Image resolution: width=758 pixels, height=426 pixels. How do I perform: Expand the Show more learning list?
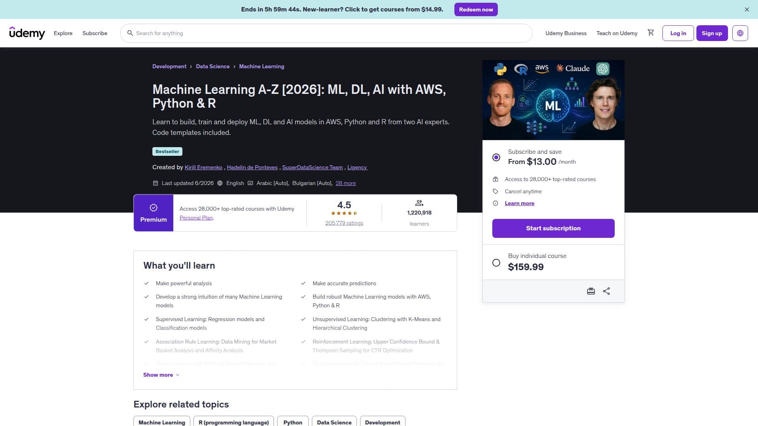(161, 375)
